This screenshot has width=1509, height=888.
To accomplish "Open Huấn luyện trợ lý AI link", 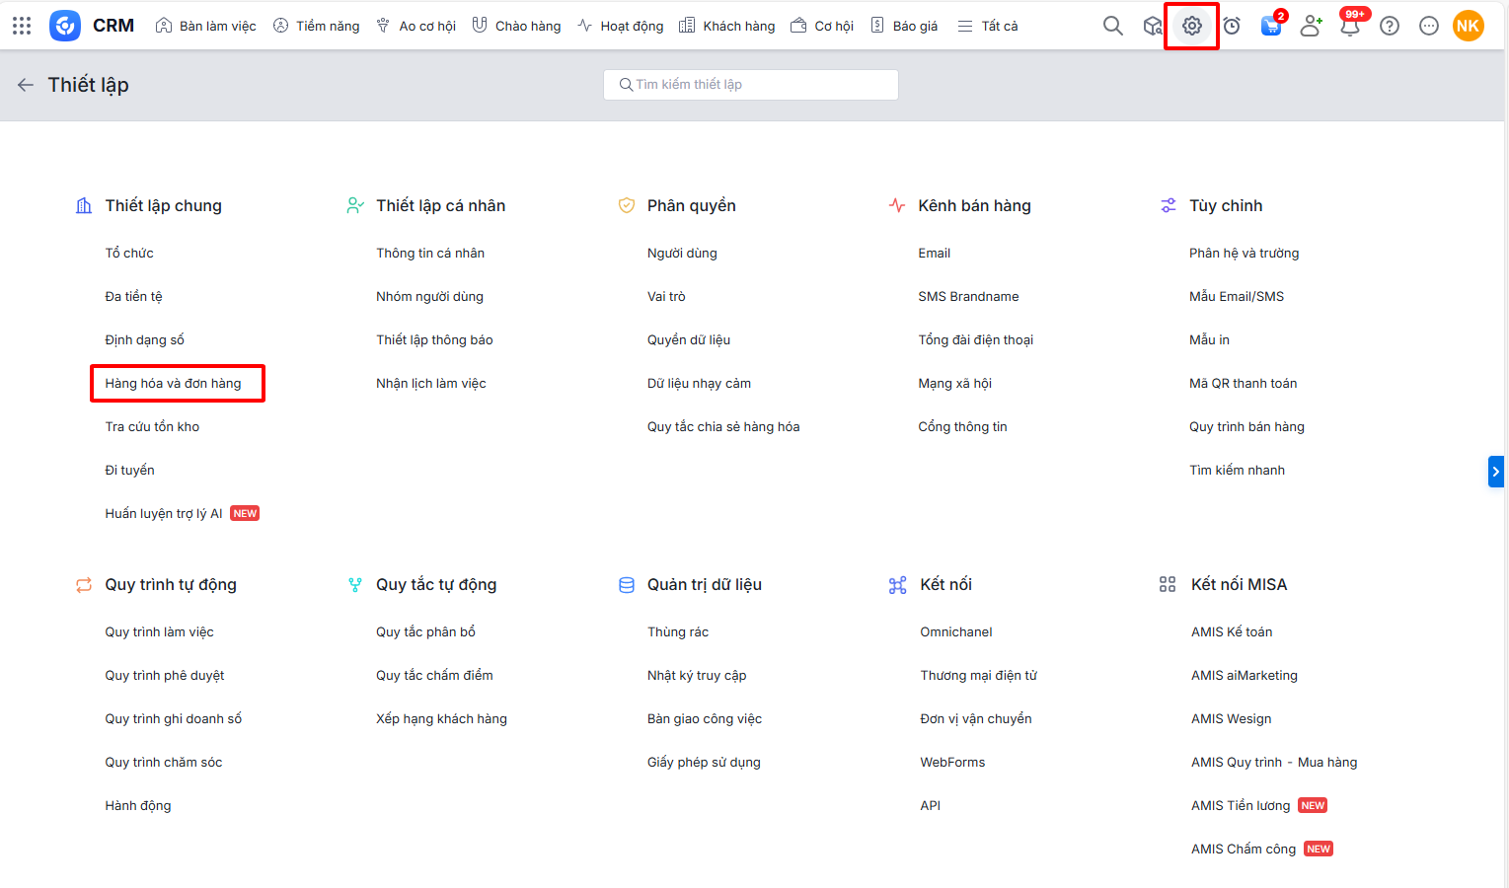I will pyautogui.click(x=164, y=513).
